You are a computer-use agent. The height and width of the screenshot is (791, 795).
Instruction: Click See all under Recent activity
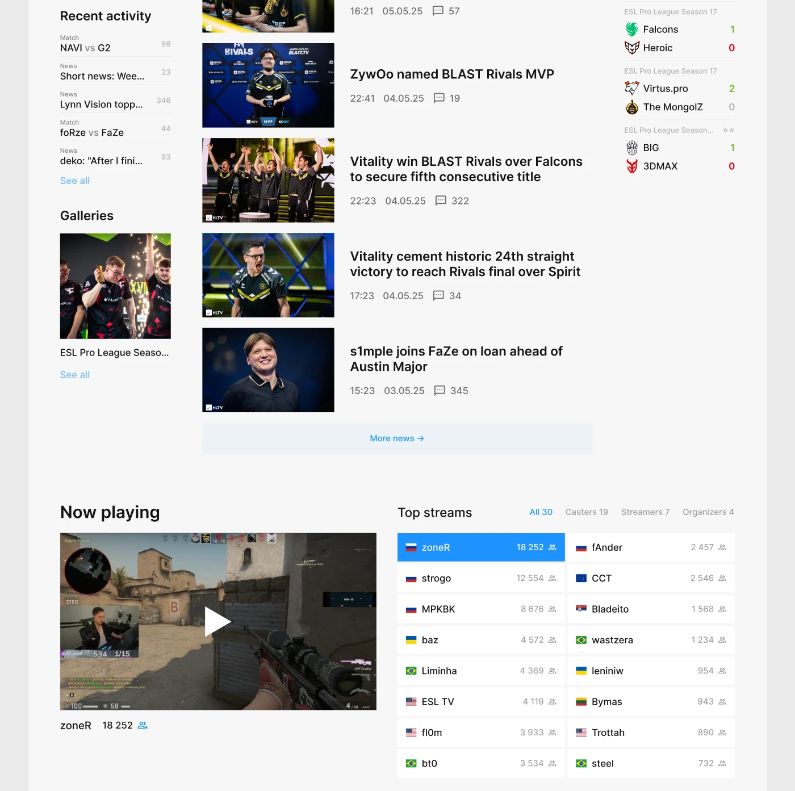pos(75,181)
